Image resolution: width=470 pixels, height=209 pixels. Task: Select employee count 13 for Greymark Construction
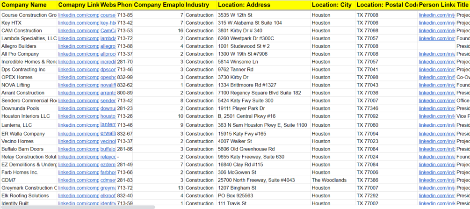pyautogui.click(x=159, y=188)
